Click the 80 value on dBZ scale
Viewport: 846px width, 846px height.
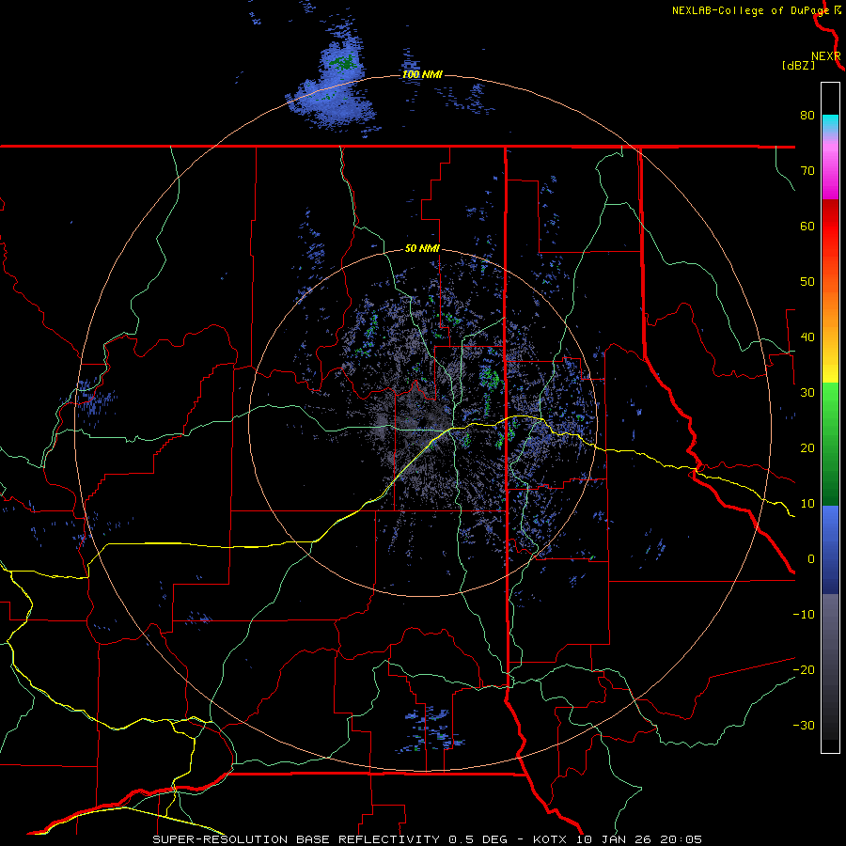pyautogui.click(x=807, y=115)
